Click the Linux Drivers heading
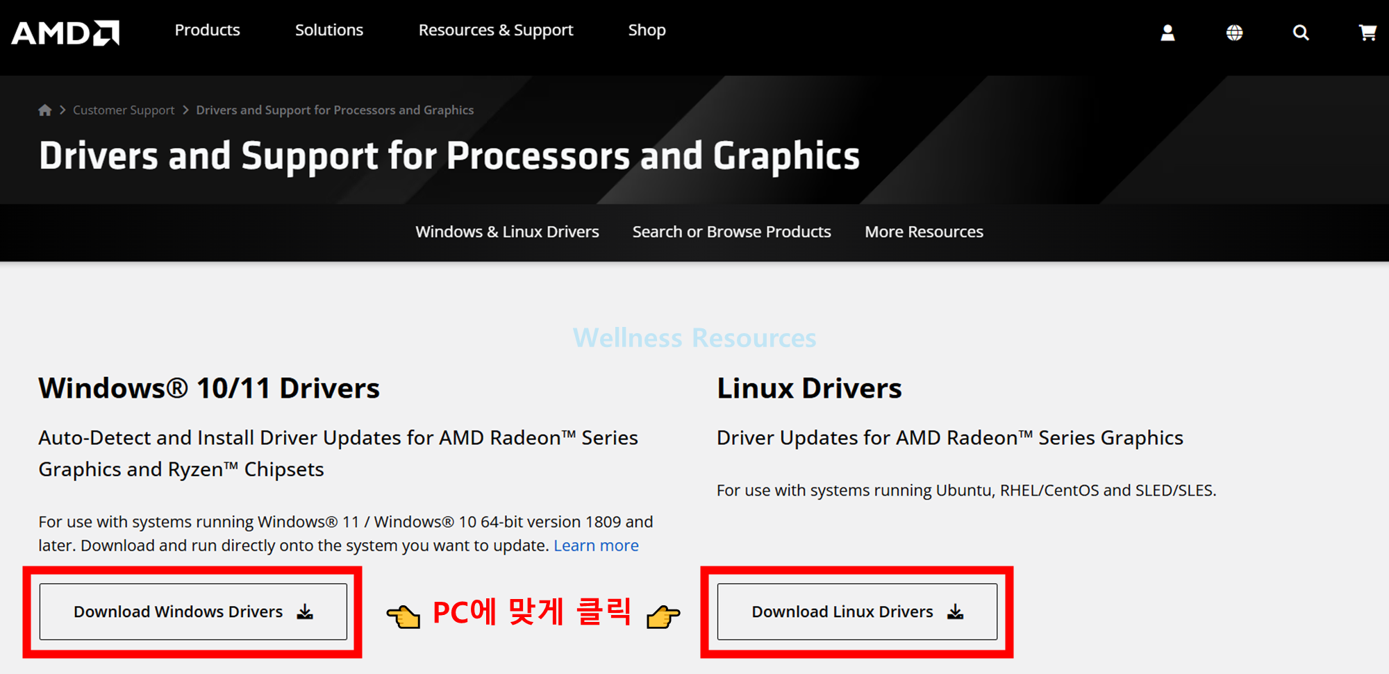Screen dimensions: 1389x674 click(x=809, y=388)
